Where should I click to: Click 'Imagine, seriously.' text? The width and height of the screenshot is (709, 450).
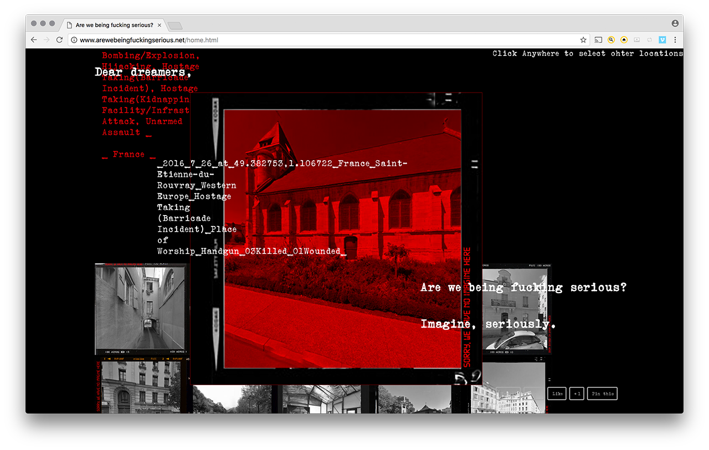click(x=488, y=324)
